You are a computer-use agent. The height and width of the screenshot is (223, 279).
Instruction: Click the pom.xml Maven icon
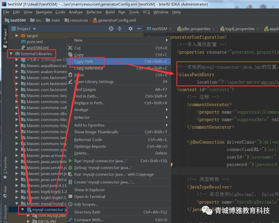click(x=23, y=42)
